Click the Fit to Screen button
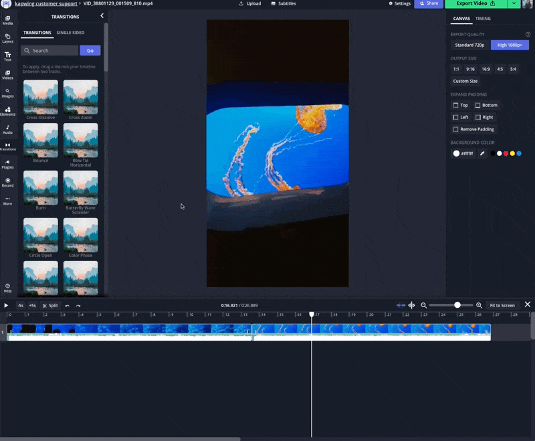The height and width of the screenshot is (441, 535). click(502, 305)
